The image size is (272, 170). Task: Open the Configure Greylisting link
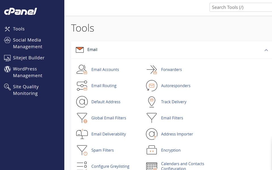point(110,166)
